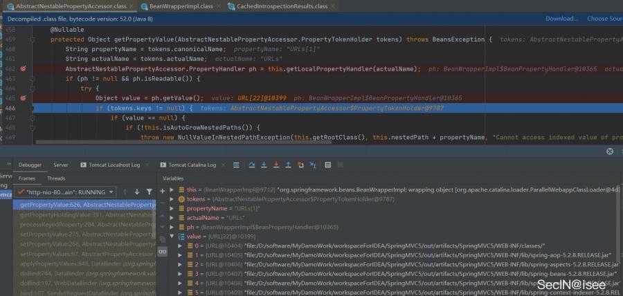This screenshot has width=623, height=296.
Task: Expand the 'actualName' variable node
Action: click(x=172, y=218)
